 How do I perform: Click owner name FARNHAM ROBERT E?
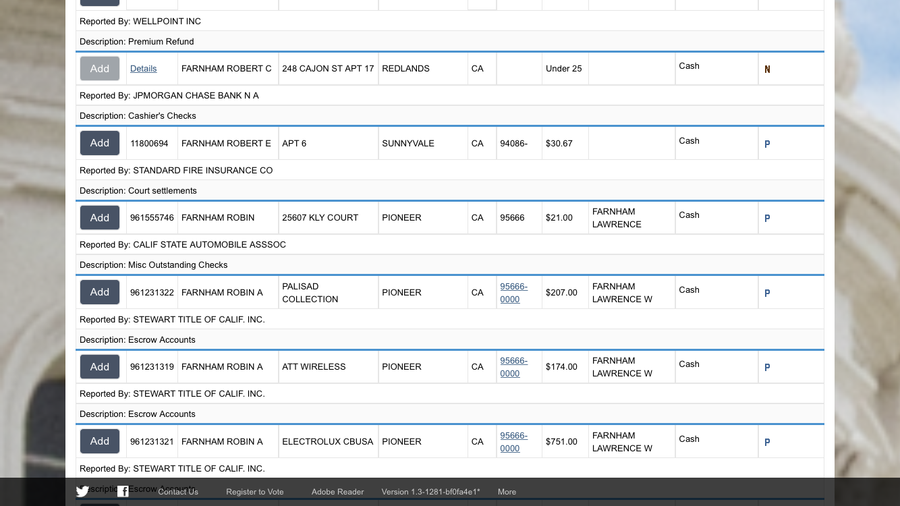226,144
